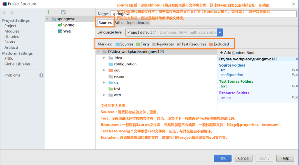Click the Language level combo box field
Screen dimensions: 299x165
point(171,33)
